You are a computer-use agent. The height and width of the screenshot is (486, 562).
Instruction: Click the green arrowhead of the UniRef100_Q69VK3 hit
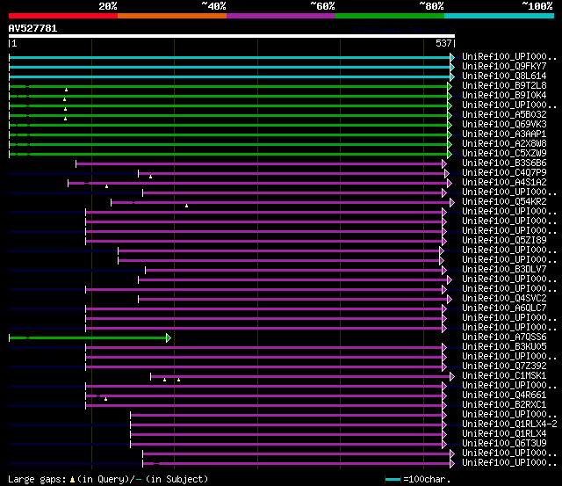tap(450, 125)
